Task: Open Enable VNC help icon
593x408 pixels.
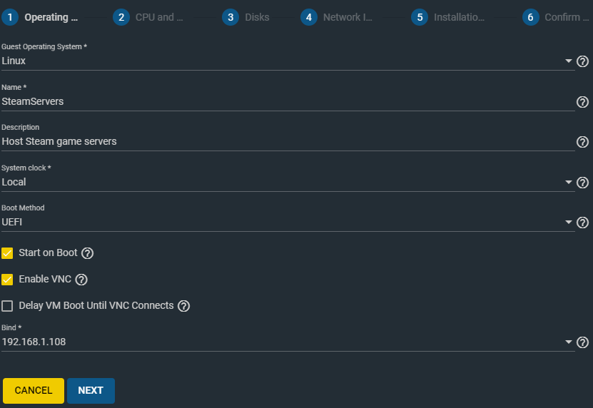Action: (x=81, y=280)
